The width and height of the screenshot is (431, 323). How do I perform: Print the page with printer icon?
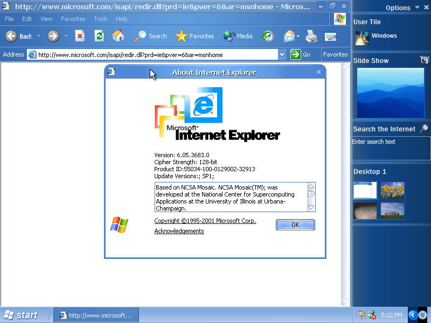311,36
